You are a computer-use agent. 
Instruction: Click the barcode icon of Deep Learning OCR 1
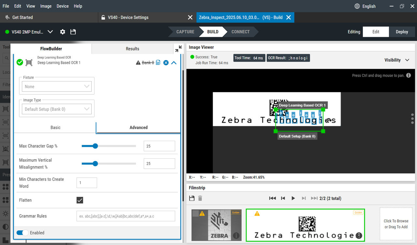click(29, 62)
